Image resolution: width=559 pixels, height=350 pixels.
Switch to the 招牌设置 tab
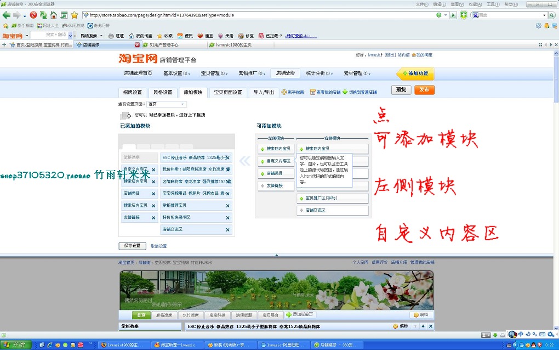[132, 92]
